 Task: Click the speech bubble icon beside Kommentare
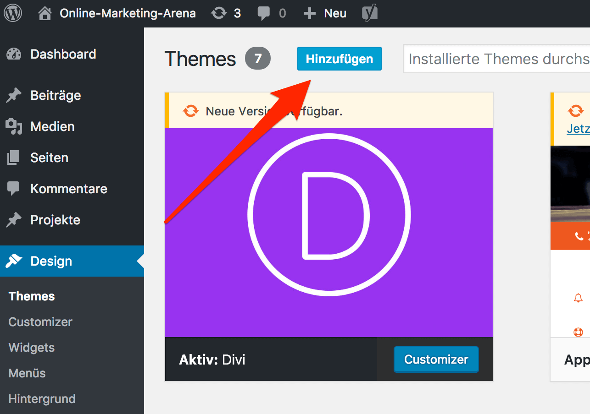click(x=14, y=189)
